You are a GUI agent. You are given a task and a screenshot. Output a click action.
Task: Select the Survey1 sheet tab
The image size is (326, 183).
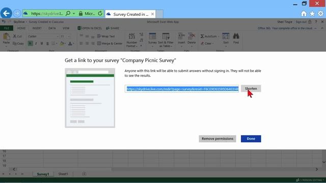[x=43, y=174]
